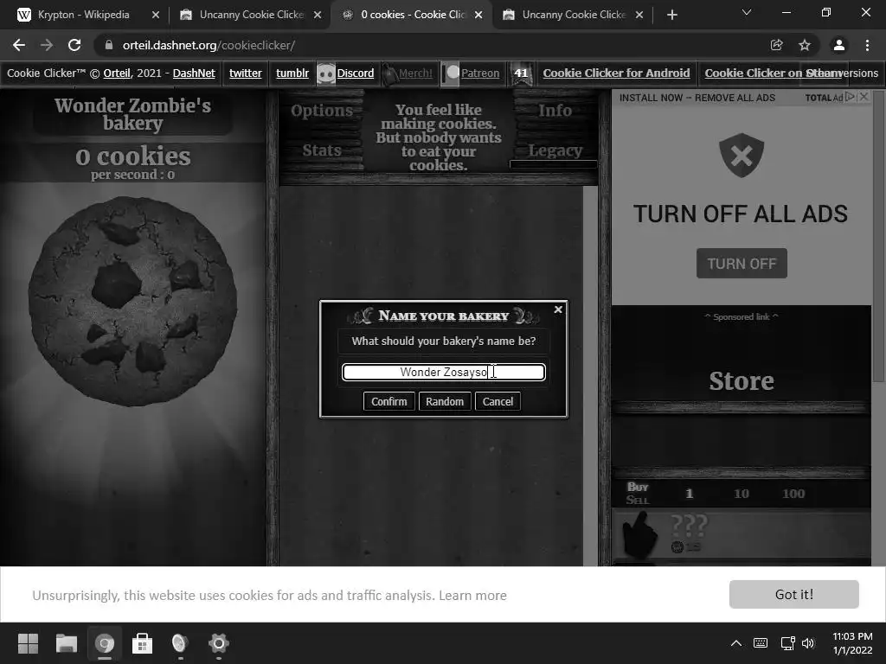Screen dimensions: 886x664
Task: Bookmark this page with the star
Action: pos(805,45)
